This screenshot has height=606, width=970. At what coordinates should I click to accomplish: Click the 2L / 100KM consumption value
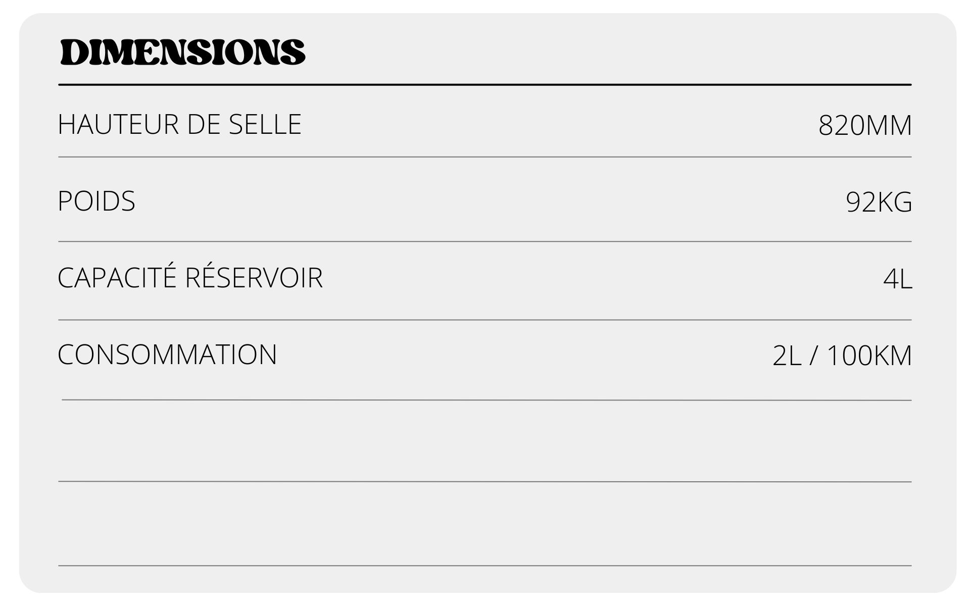(x=842, y=356)
